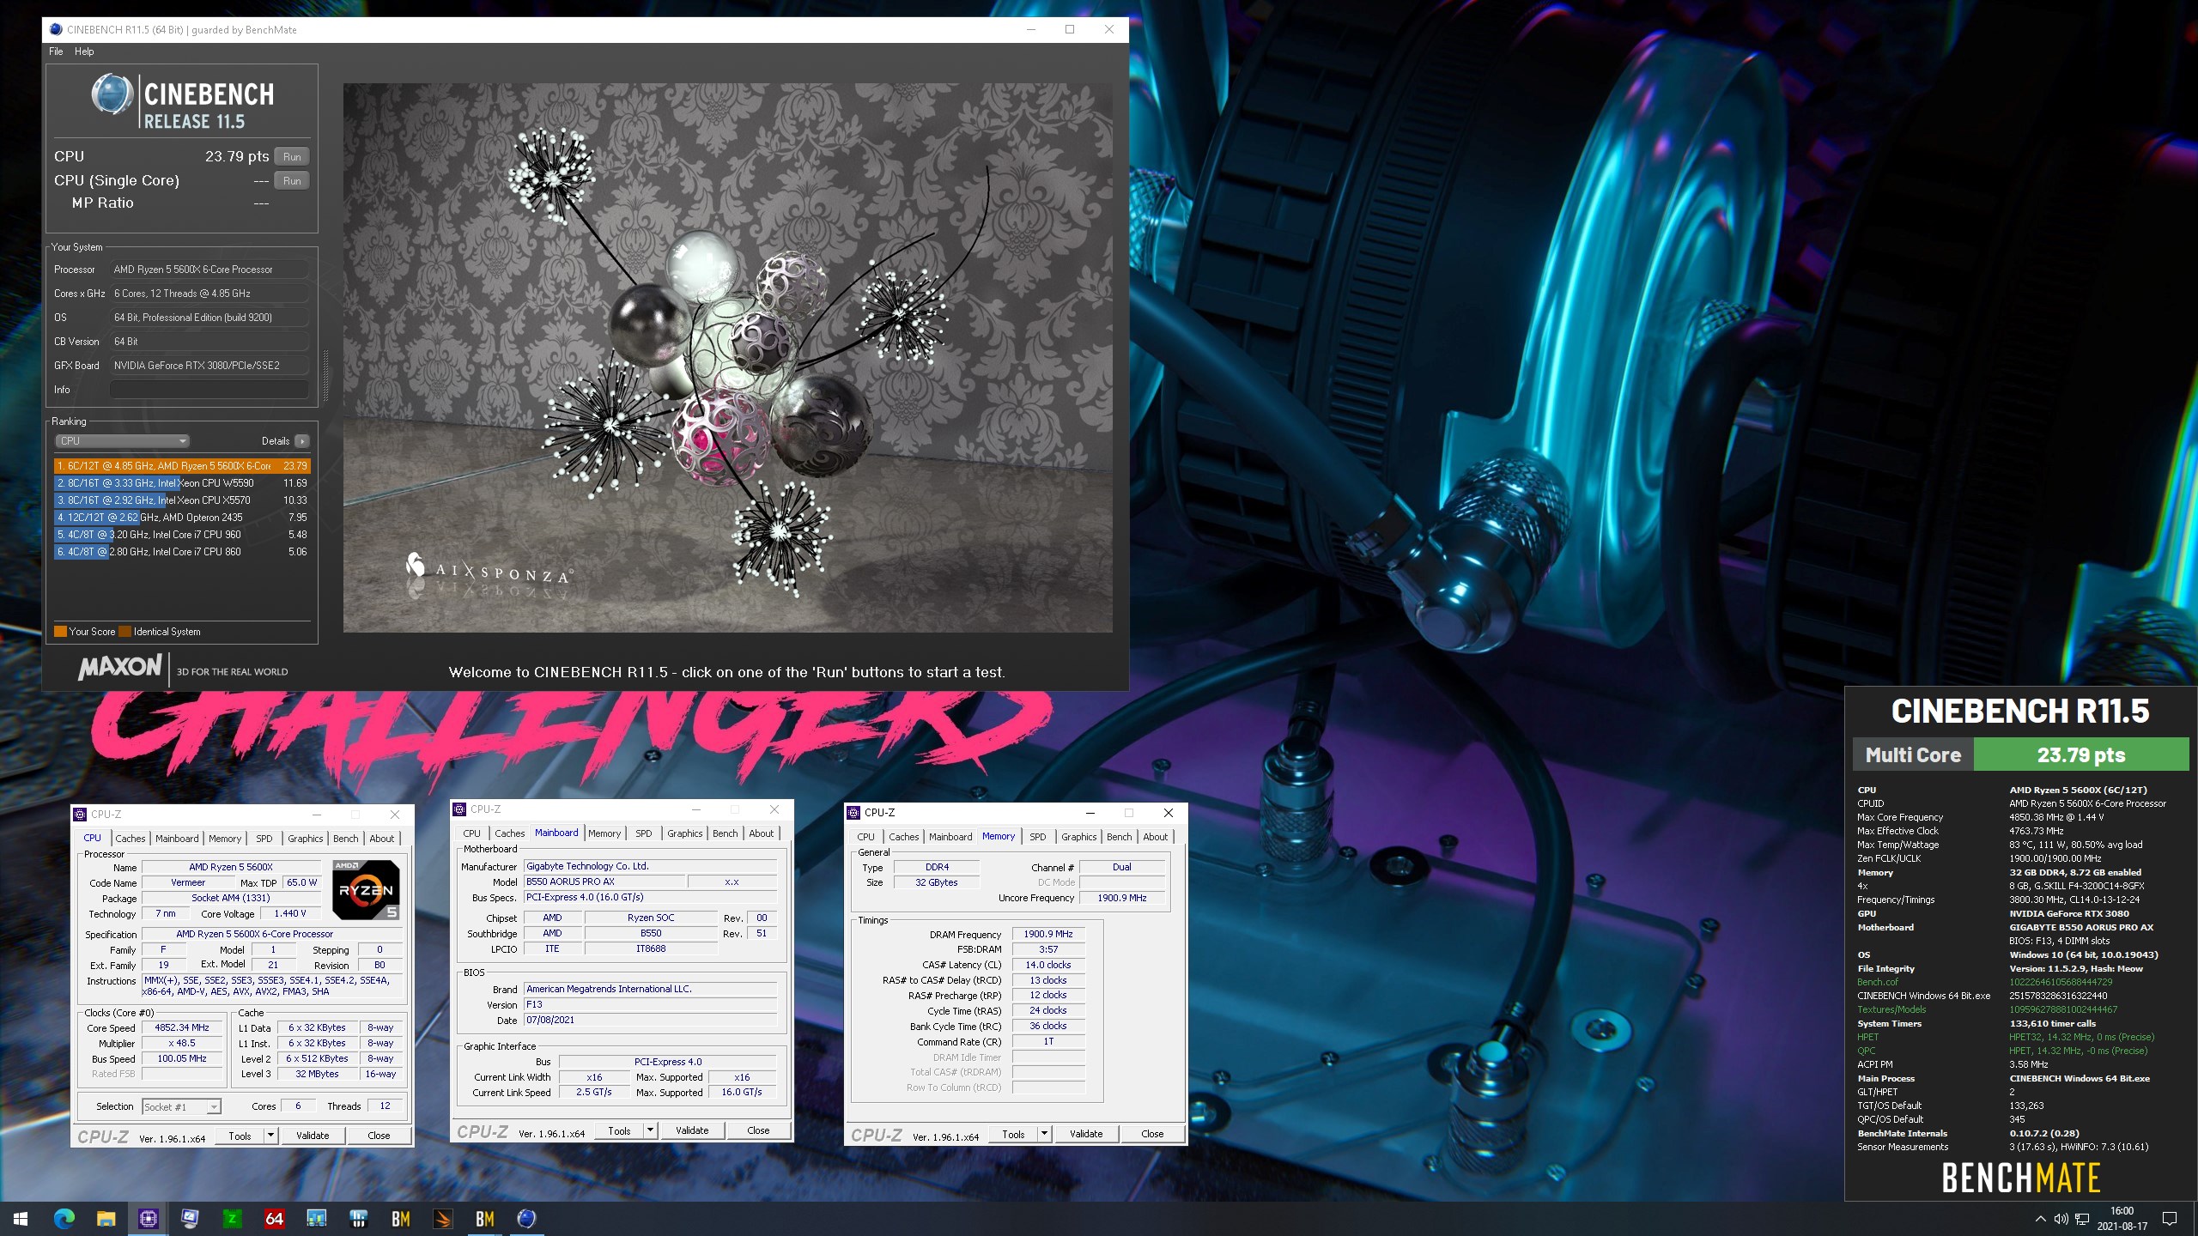Open the Tools dropdown arrow in the CPU-Z Mainboard window

pyautogui.click(x=650, y=1130)
